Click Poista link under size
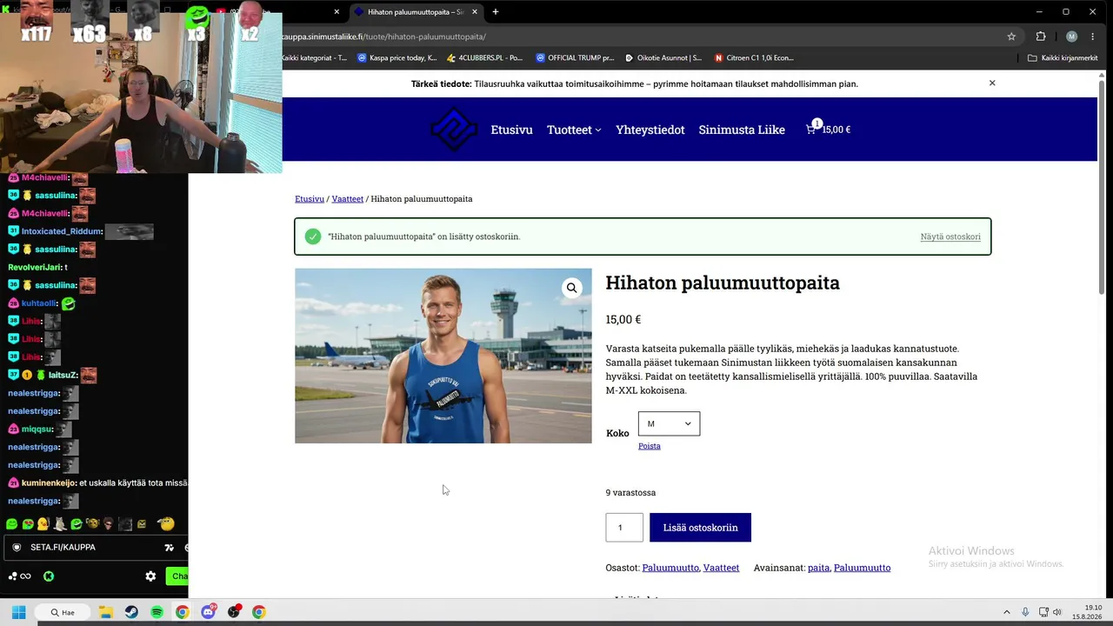 click(x=650, y=446)
